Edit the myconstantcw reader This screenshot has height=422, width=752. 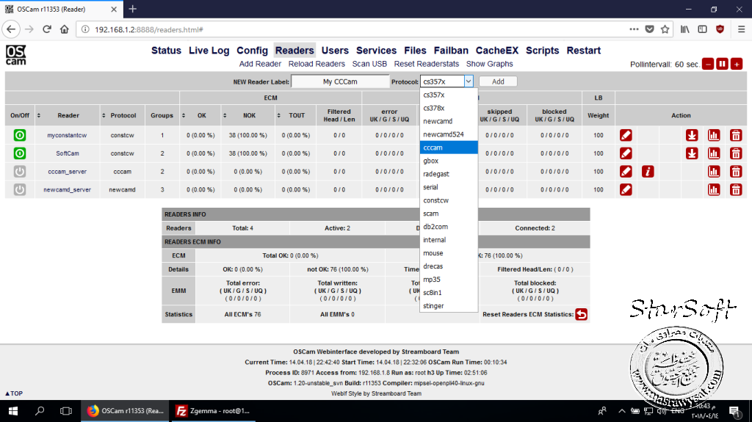click(626, 135)
